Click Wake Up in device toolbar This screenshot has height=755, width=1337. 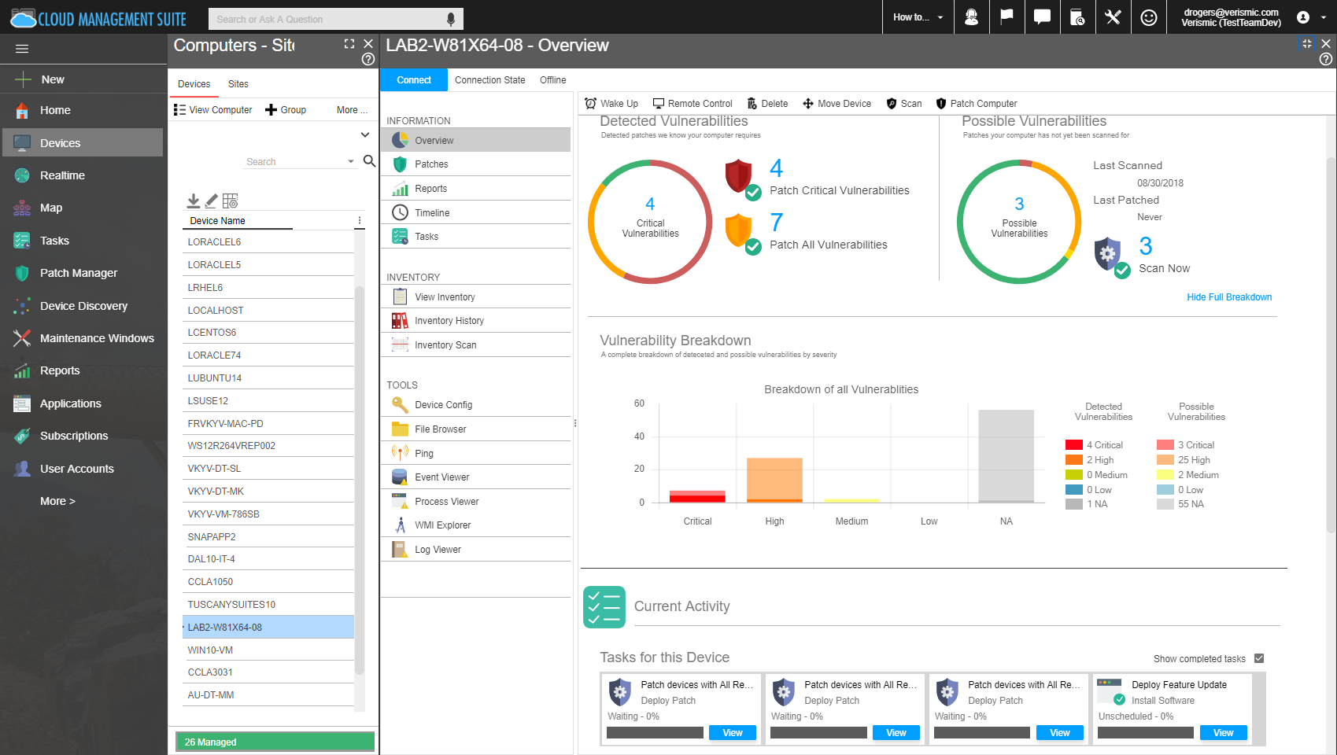click(x=612, y=103)
